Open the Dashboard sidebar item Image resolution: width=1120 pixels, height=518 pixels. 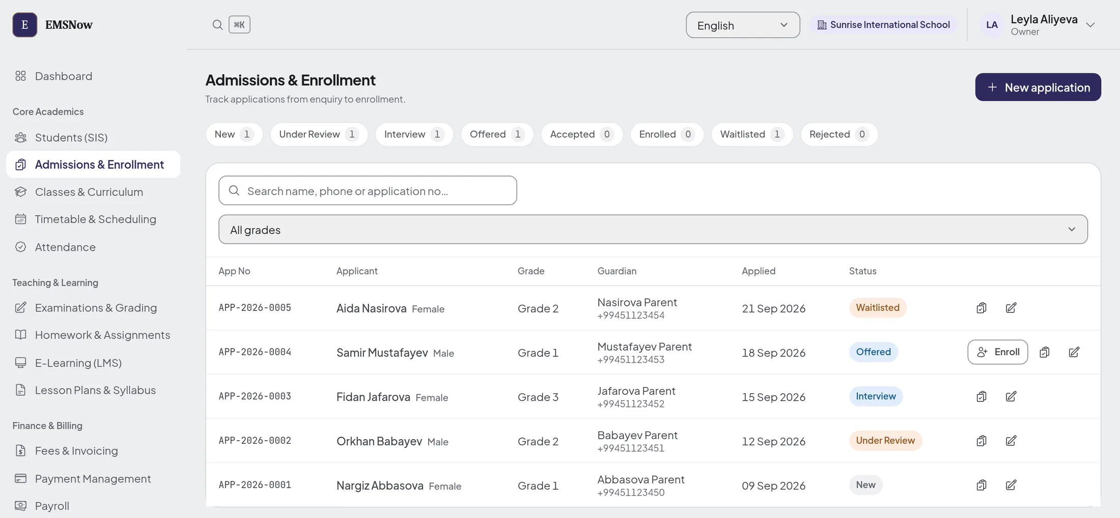tap(93, 76)
